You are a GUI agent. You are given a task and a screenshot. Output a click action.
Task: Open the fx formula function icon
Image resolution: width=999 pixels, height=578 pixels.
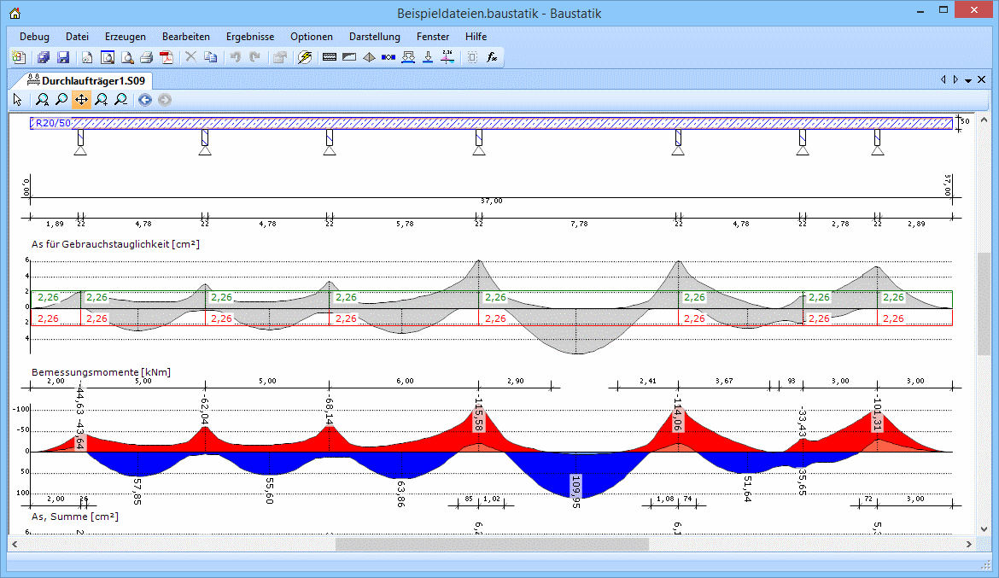pos(492,57)
